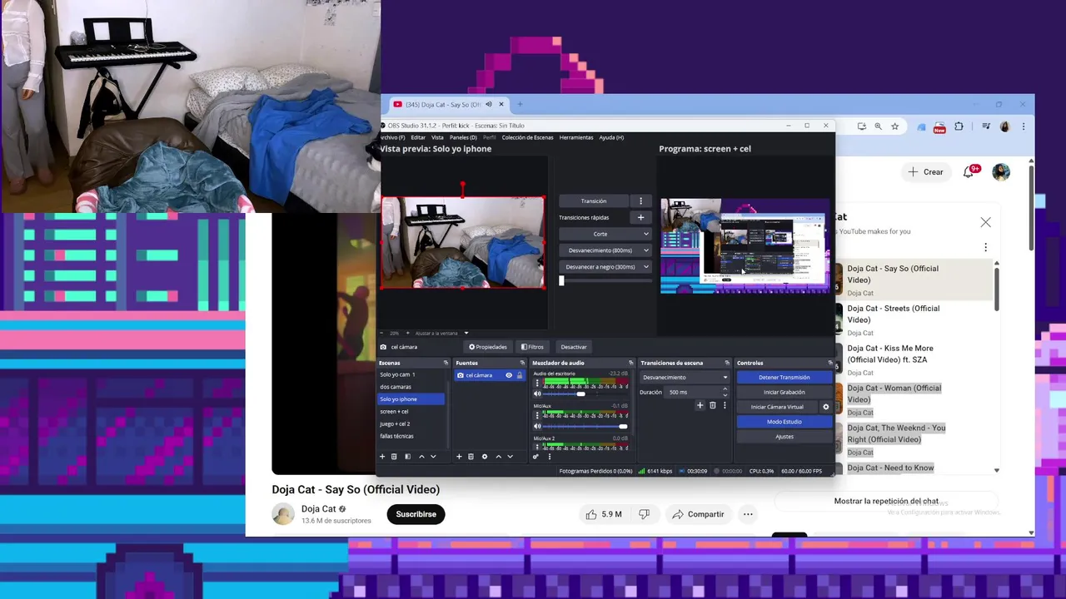
Task: Mute Audio del escritorio speaker
Action: point(537,394)
